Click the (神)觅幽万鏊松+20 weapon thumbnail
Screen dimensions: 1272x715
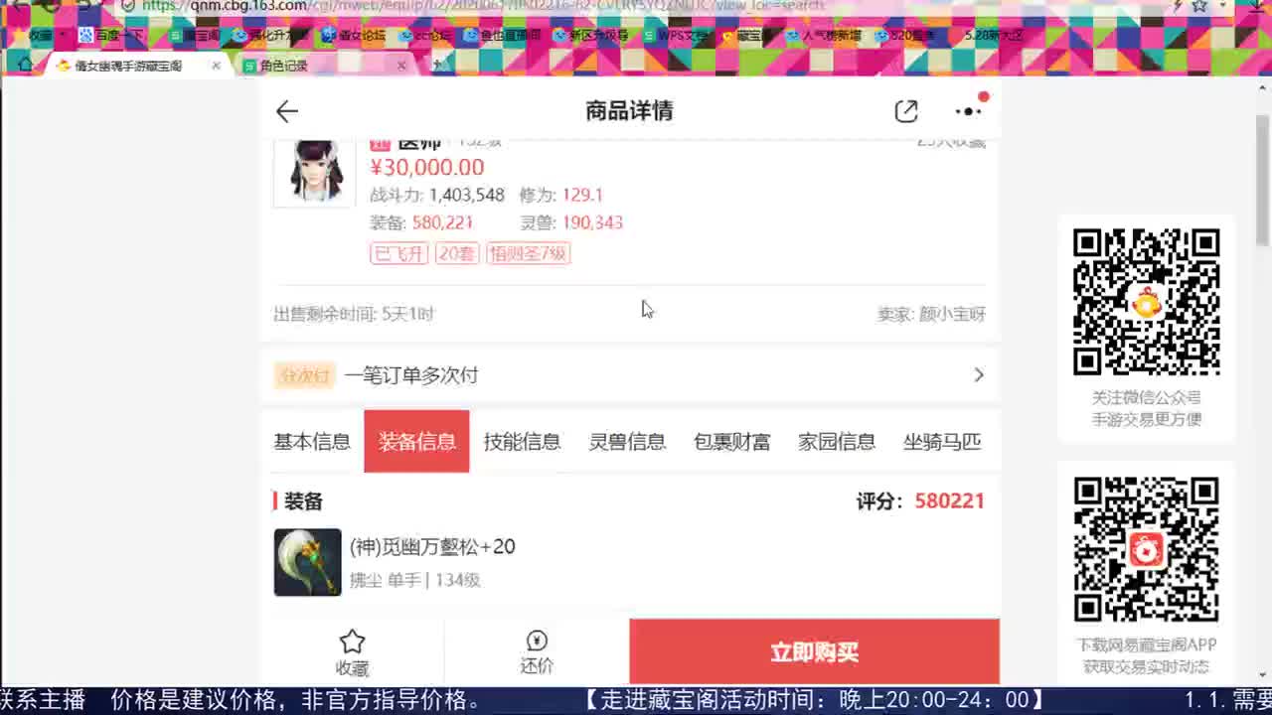coord(307,562)
